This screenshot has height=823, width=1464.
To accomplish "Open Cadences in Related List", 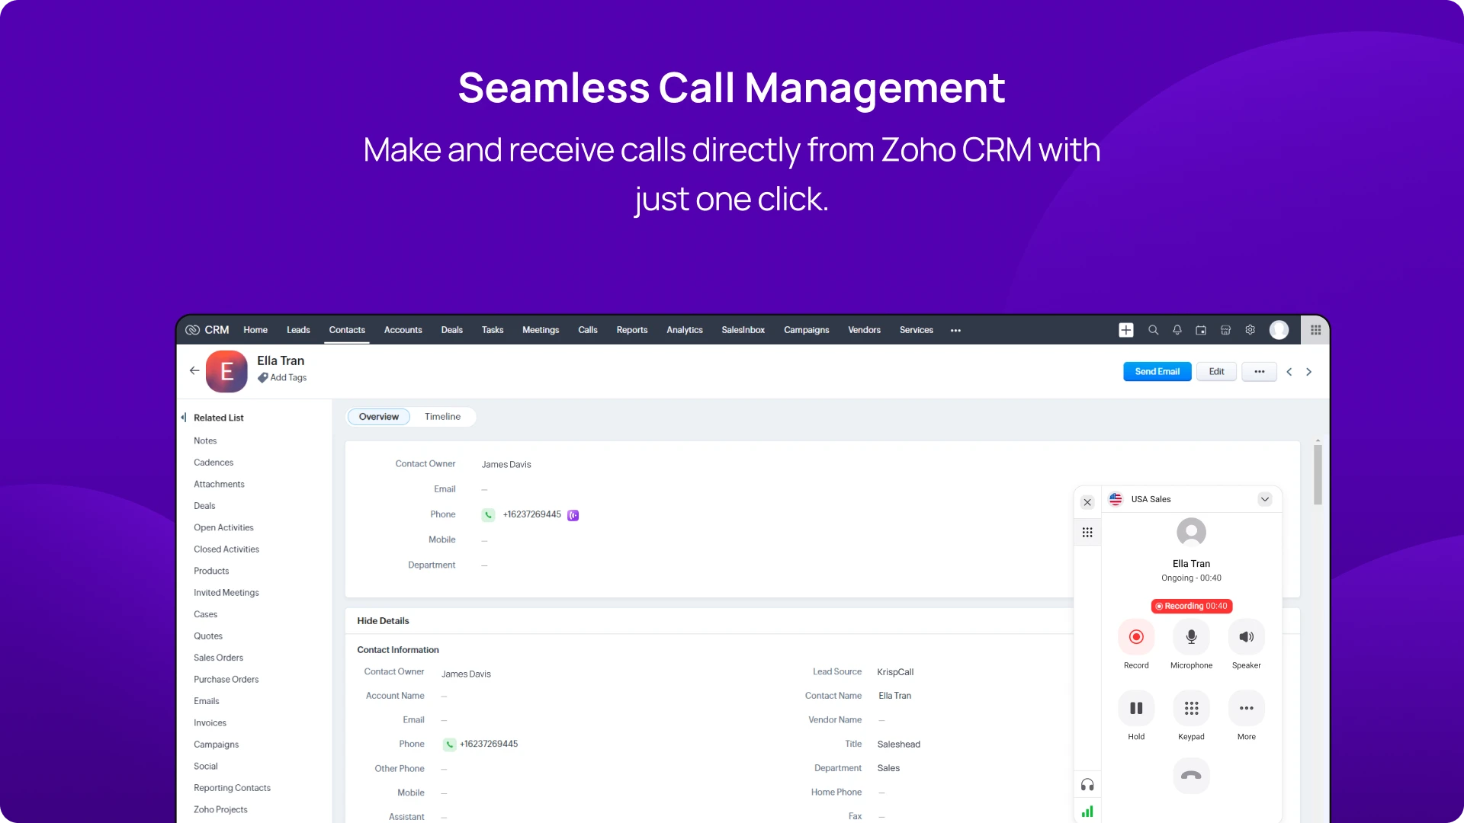I will [213, 463].
